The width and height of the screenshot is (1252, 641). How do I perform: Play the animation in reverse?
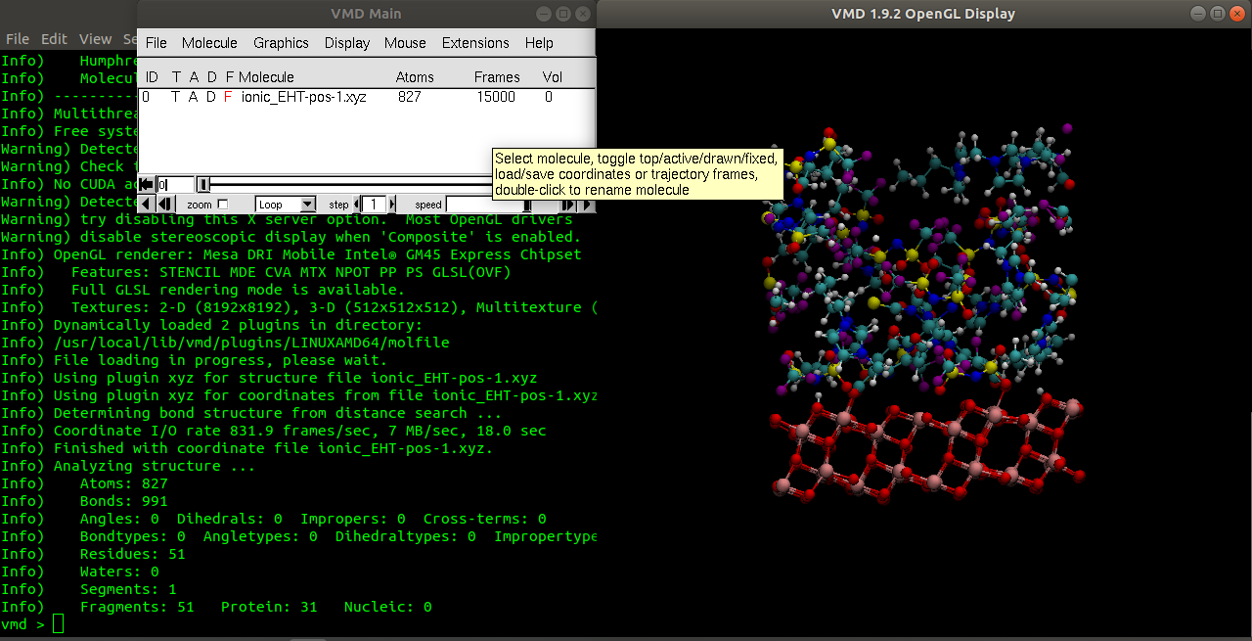(x=146, y=205)
